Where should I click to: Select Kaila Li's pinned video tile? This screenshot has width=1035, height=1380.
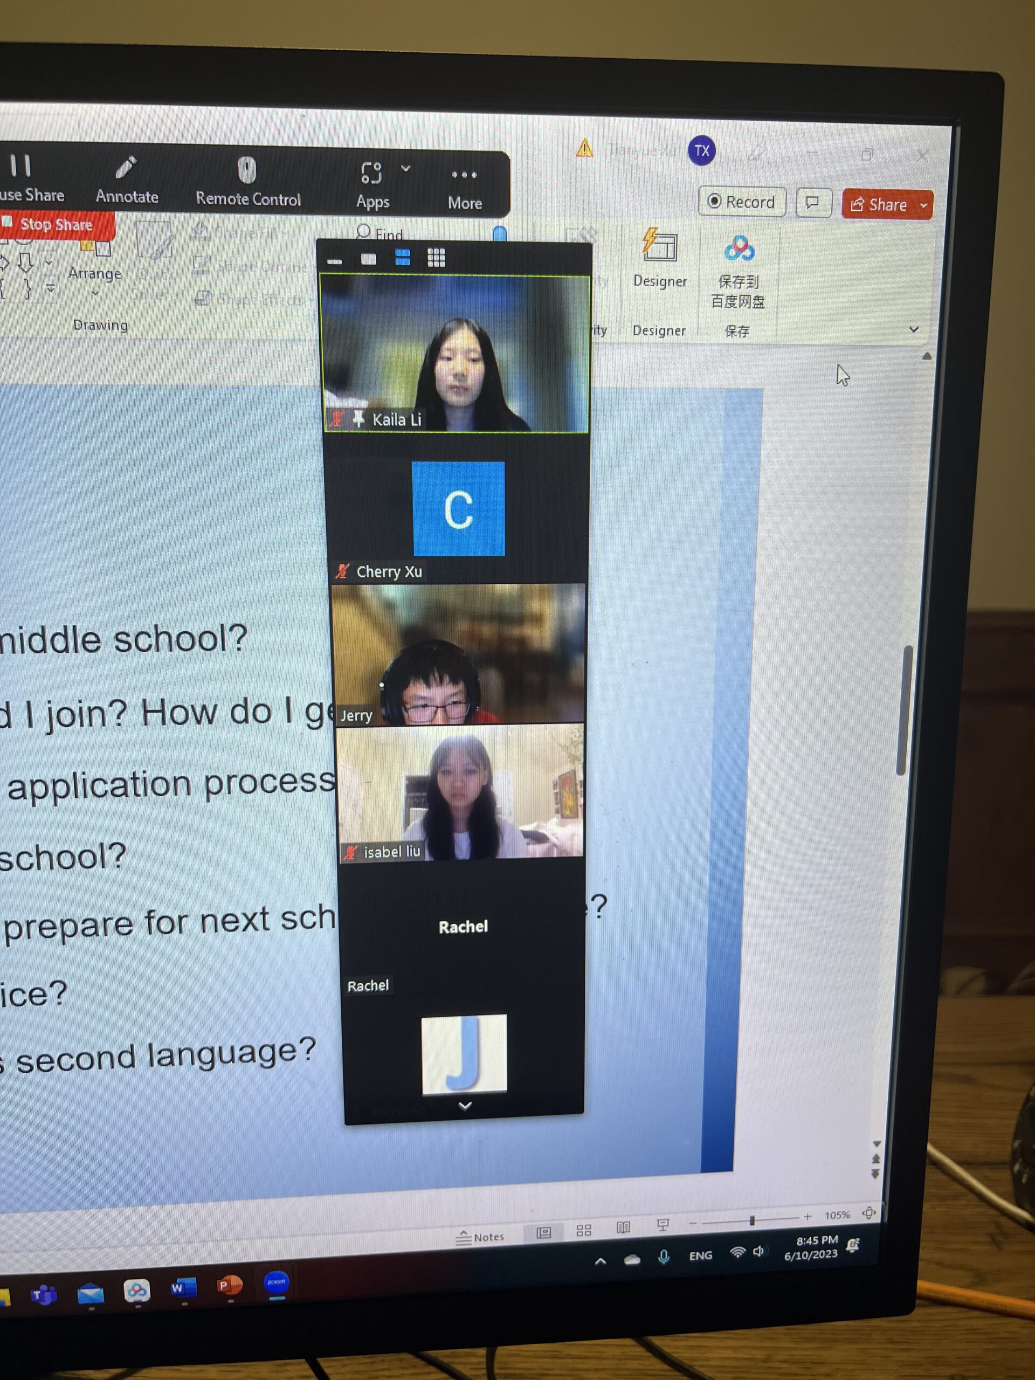(455, 354)
